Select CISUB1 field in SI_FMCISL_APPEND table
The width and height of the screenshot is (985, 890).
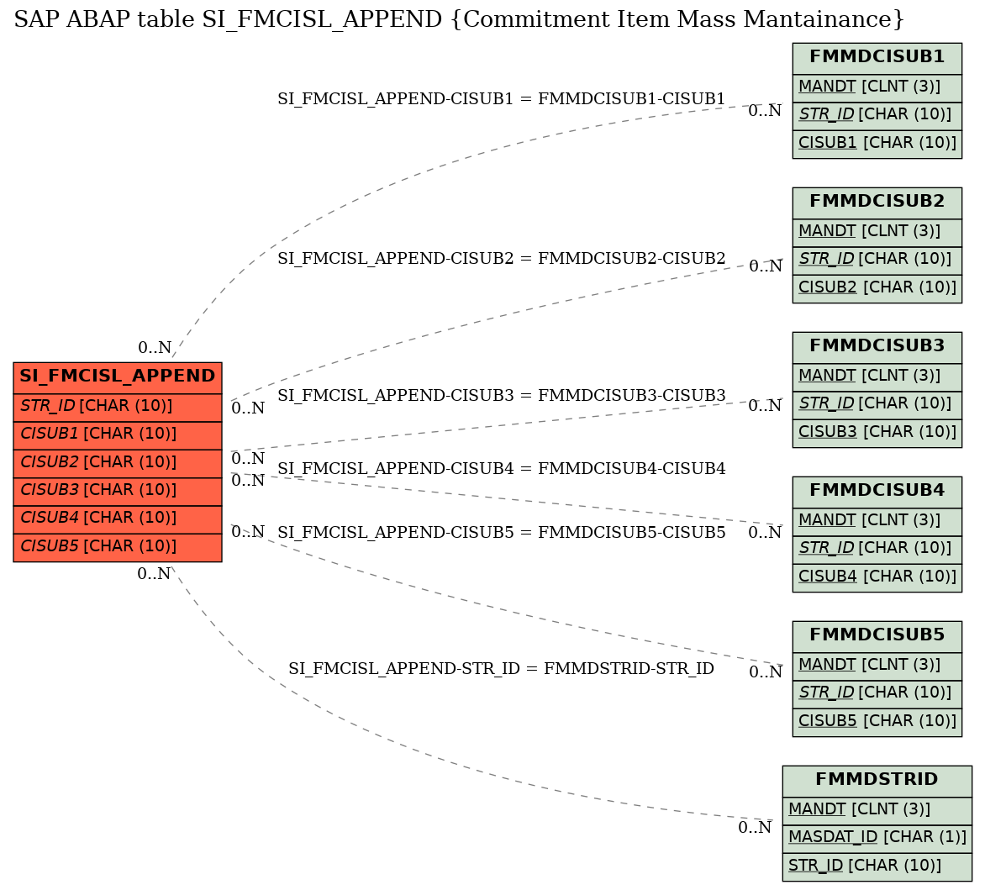tap(118, 436)
